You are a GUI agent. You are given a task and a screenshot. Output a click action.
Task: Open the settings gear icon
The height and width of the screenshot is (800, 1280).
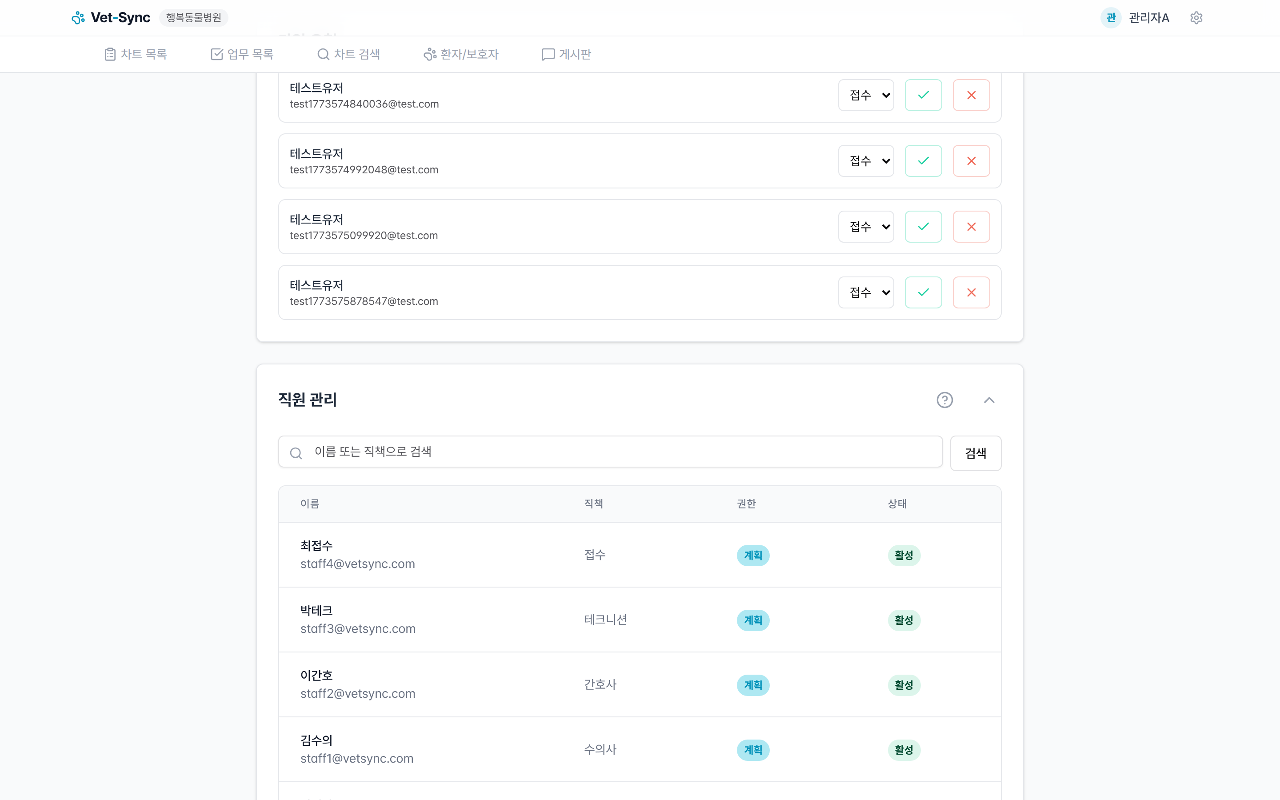click(x=1196, y=17)
